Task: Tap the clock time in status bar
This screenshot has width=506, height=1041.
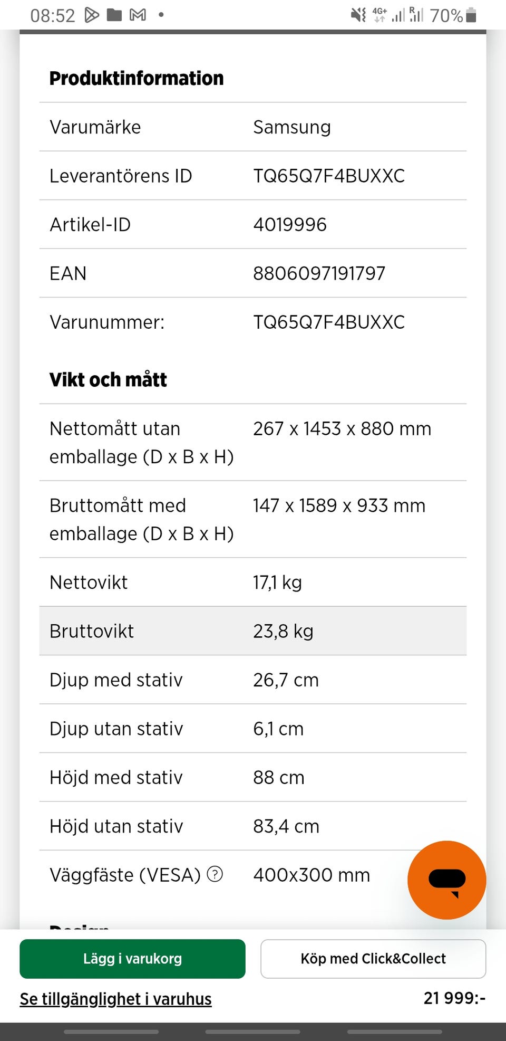Action: point(52,16)
